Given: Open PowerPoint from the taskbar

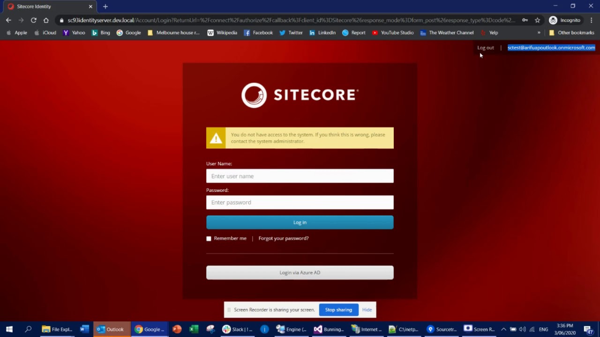Looking at the screenshot, I should pyautogui.click(x=177, y=330).
